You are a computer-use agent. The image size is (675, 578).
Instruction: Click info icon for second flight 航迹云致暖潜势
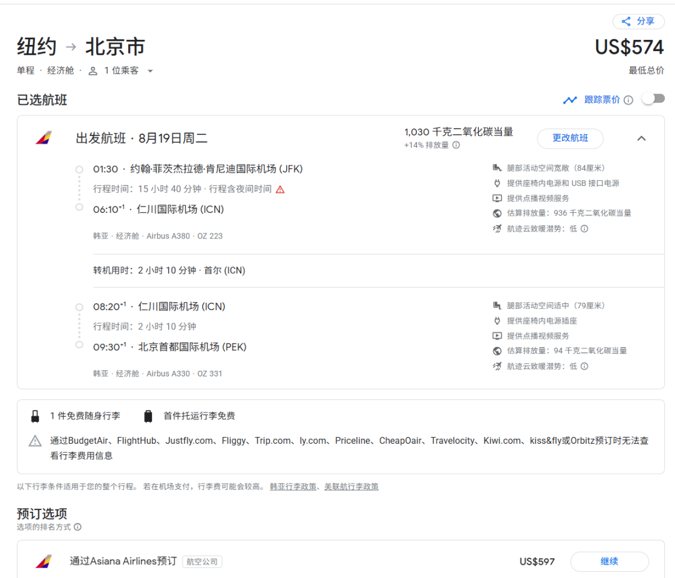584,366
